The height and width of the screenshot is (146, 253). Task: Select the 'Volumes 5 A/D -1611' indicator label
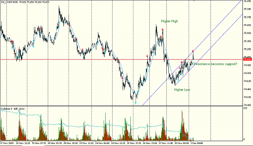point(13,109)
